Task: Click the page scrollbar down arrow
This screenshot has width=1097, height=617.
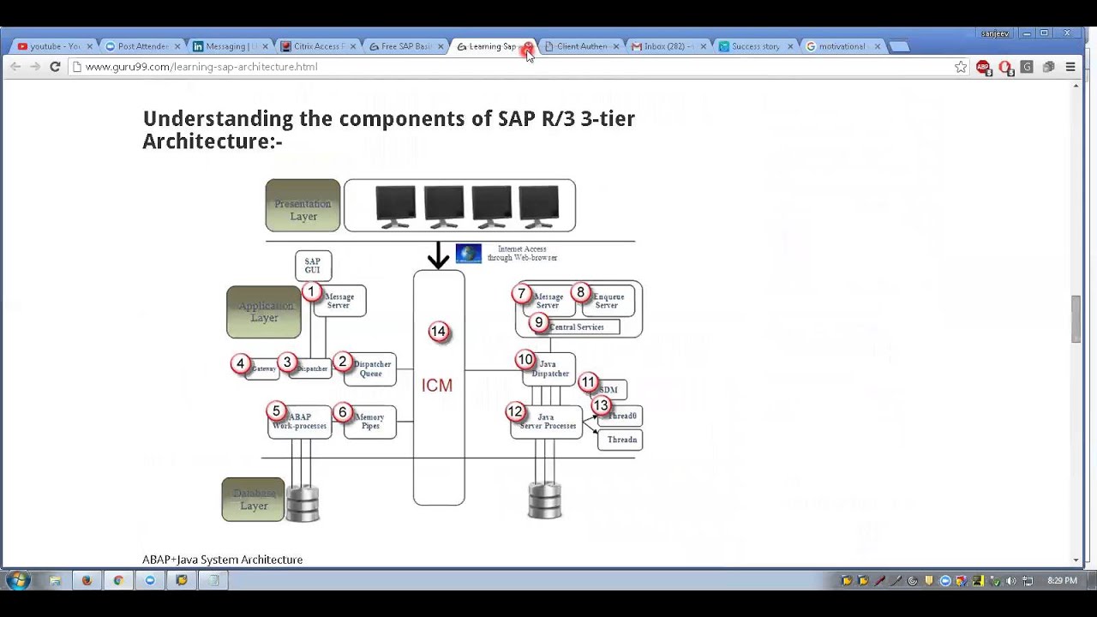Action: tap(1076, 560)
